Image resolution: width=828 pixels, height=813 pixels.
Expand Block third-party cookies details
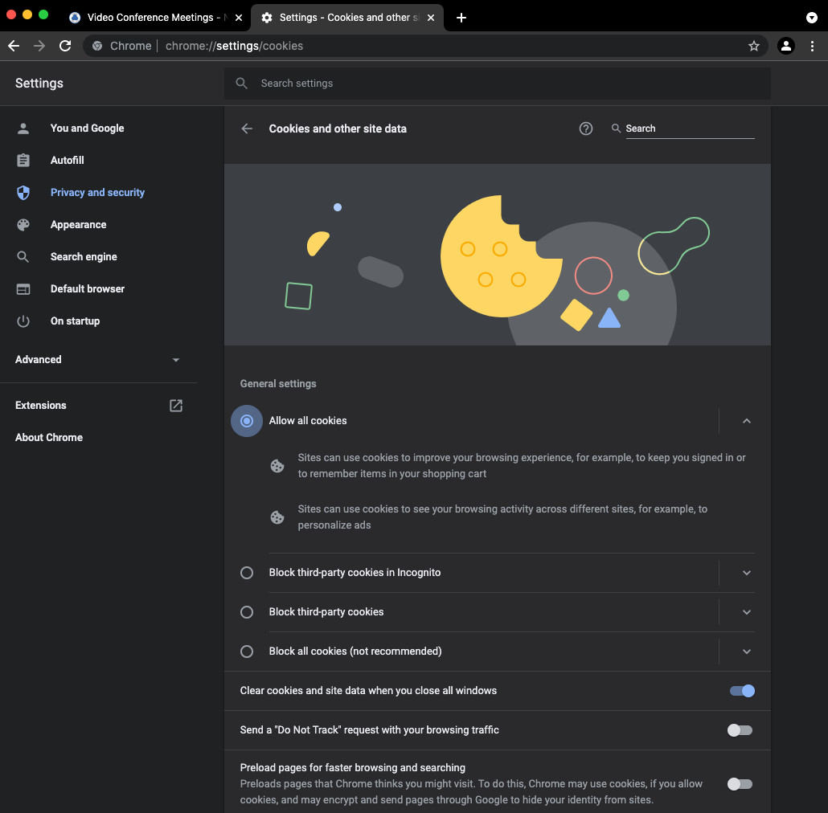click(x=746, y=612)
